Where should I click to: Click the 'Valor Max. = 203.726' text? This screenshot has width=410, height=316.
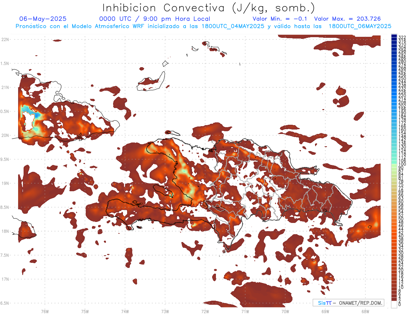(347, 19)
